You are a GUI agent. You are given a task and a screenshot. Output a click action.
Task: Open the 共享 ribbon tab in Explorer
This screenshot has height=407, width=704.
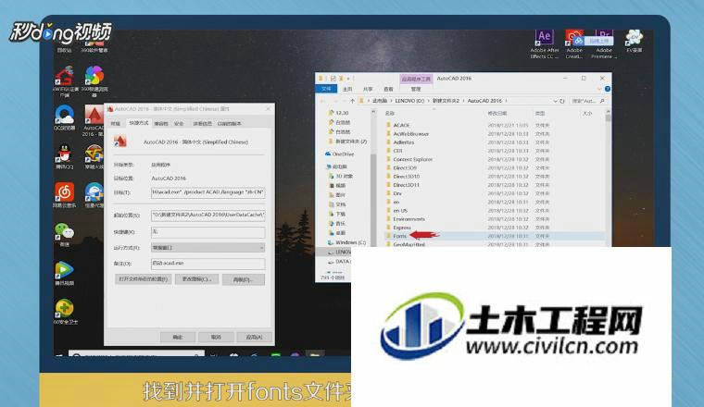pos(368,89)
